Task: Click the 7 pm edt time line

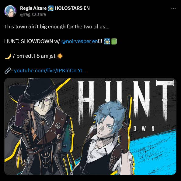Action: pyautogui.click(x=34, y=56)
